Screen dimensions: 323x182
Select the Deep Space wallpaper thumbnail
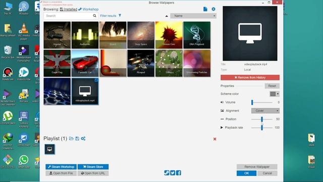coord(141,35)
